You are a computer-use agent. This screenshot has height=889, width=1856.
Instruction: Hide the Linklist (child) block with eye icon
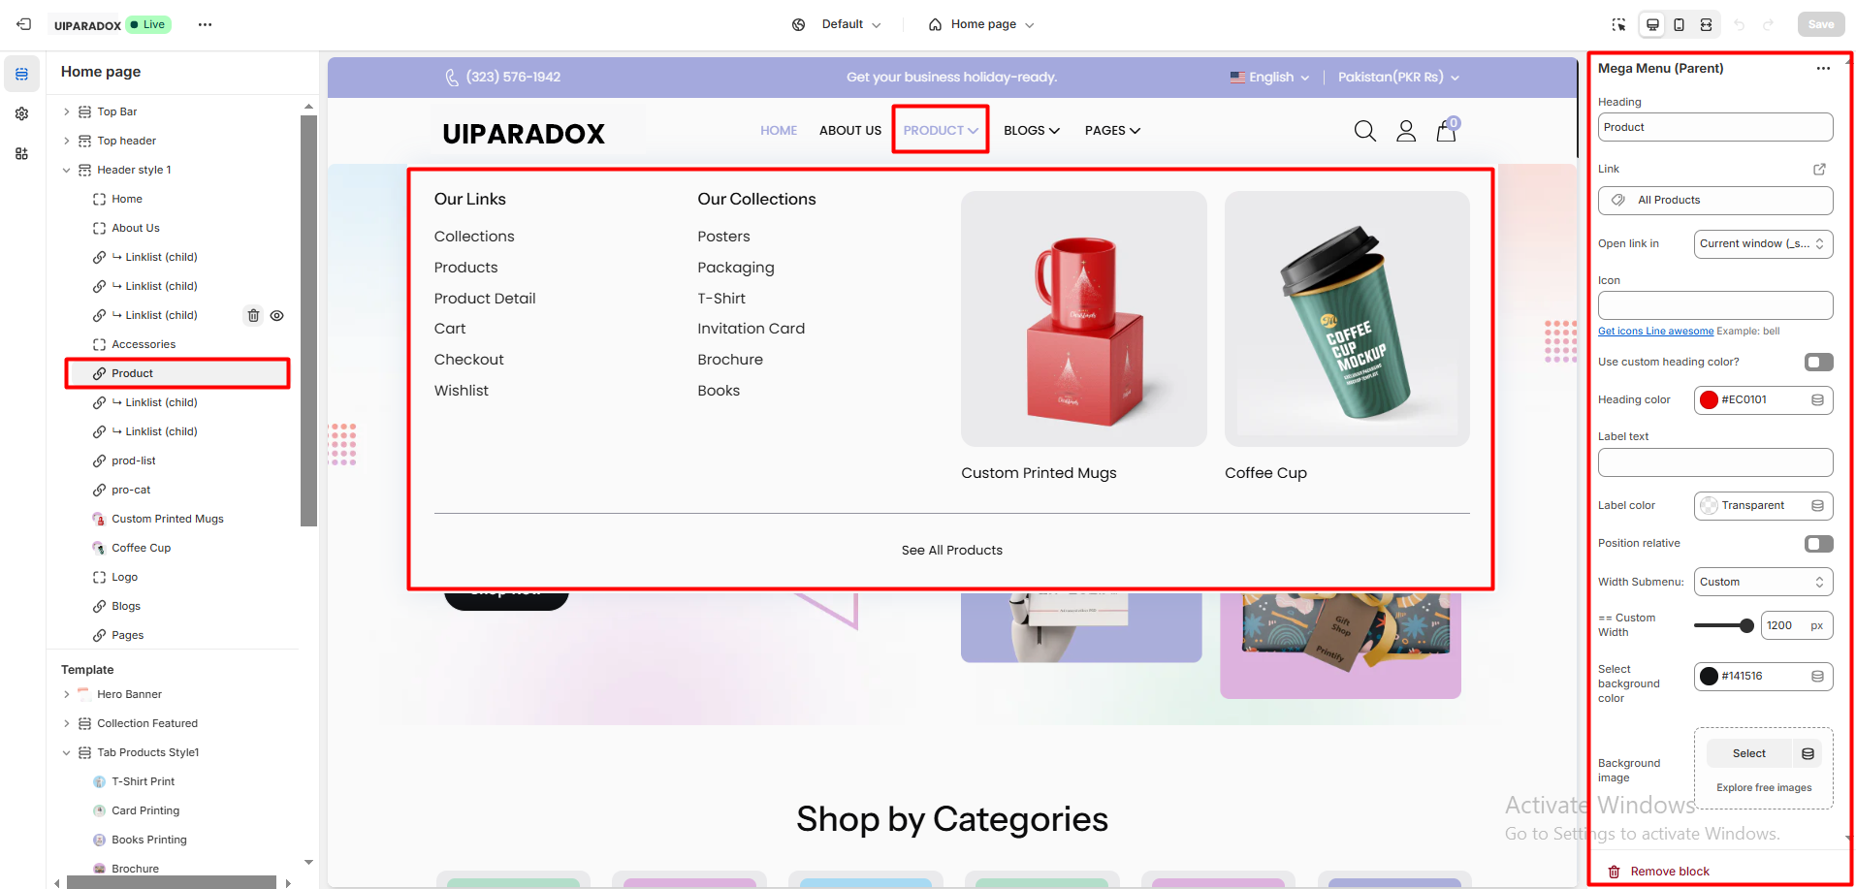click(277, 315)
